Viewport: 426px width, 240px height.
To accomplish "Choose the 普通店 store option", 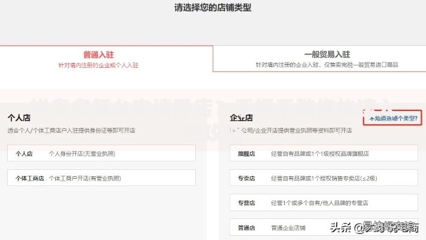I will point(324,227).
